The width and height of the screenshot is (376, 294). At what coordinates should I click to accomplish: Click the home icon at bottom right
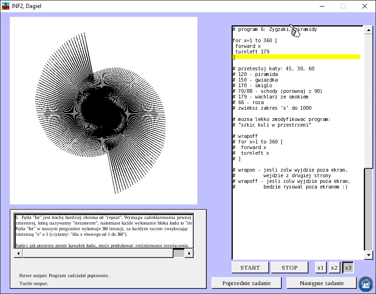[365, 284]
